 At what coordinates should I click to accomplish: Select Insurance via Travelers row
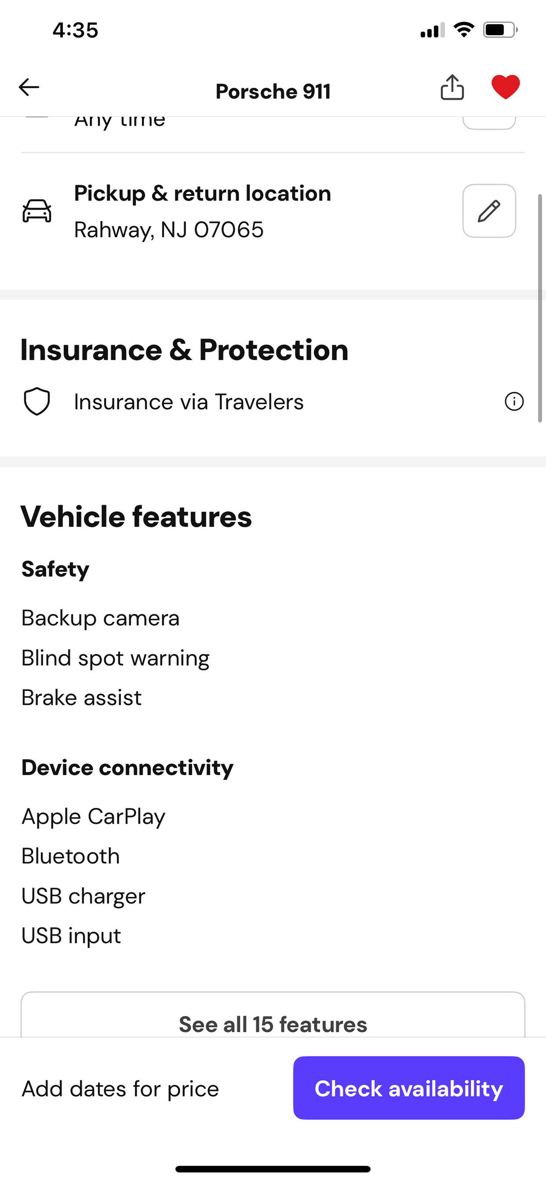pyautogui.click(x=273, y=402)
